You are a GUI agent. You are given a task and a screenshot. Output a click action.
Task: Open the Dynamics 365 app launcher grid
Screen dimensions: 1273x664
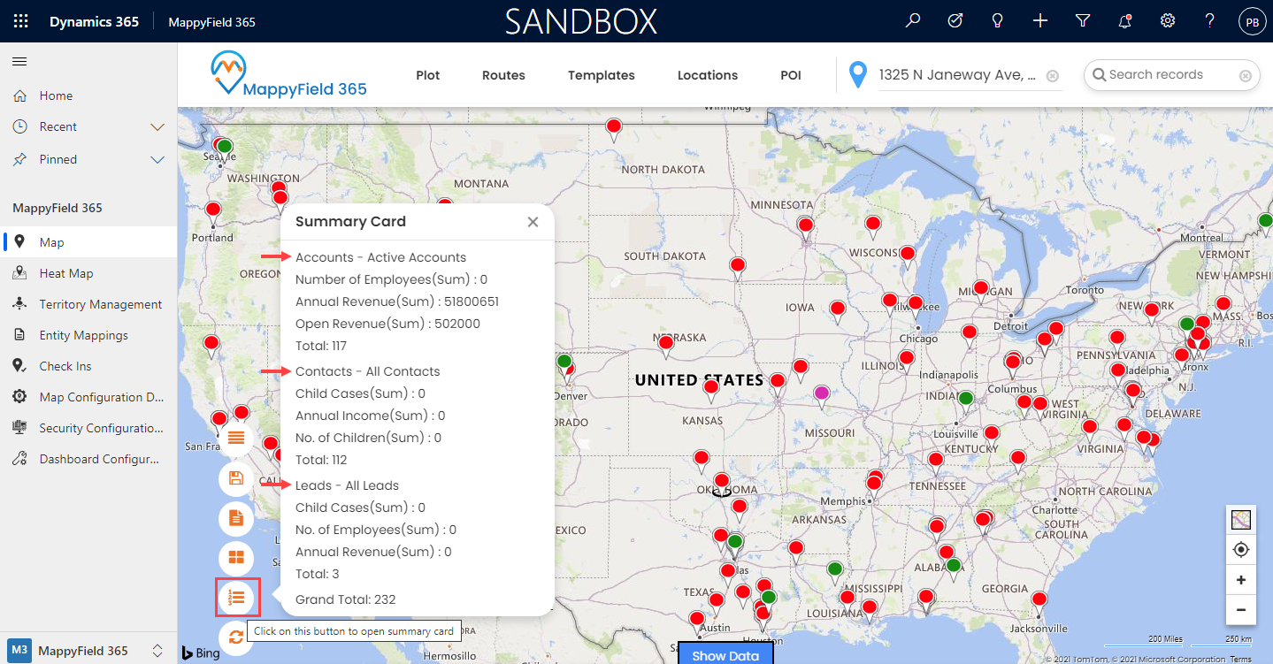tap(21, 21)
